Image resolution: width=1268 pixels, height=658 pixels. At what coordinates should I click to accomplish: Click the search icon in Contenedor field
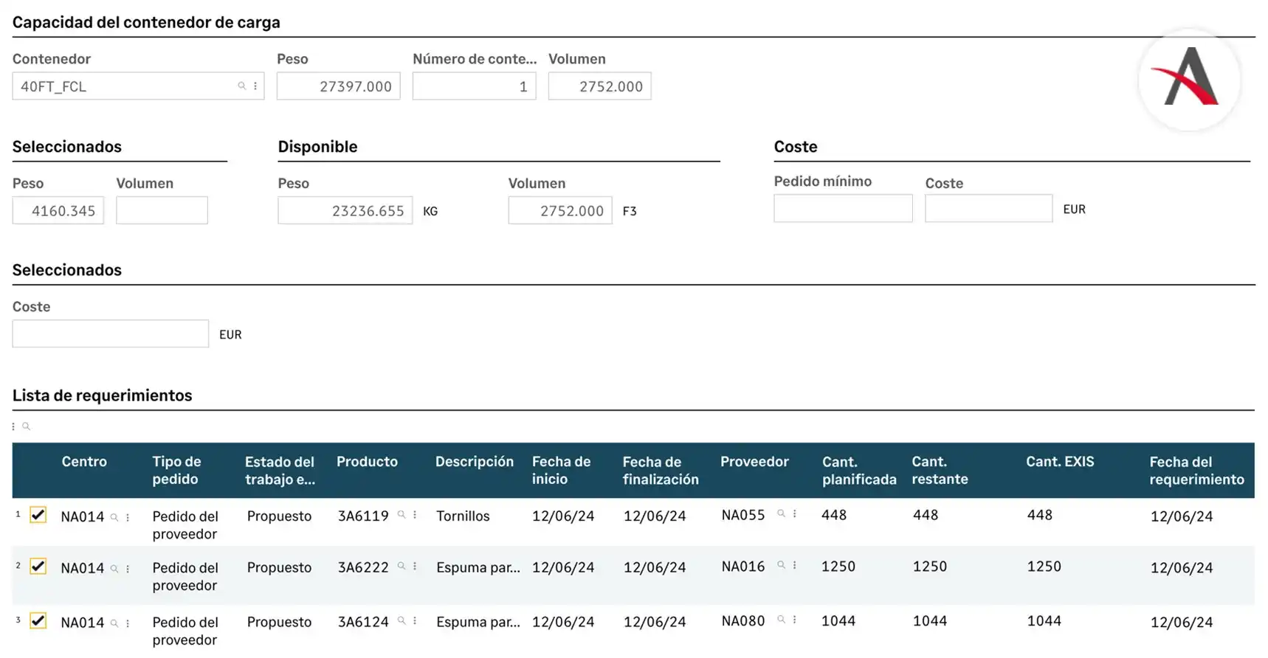pyautogui.click(x=241, y=86)
